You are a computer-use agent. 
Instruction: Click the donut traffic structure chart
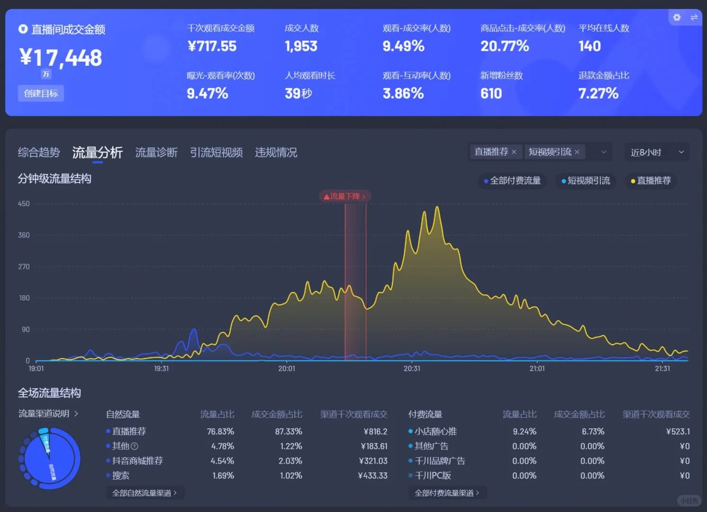tap(49, 458)
